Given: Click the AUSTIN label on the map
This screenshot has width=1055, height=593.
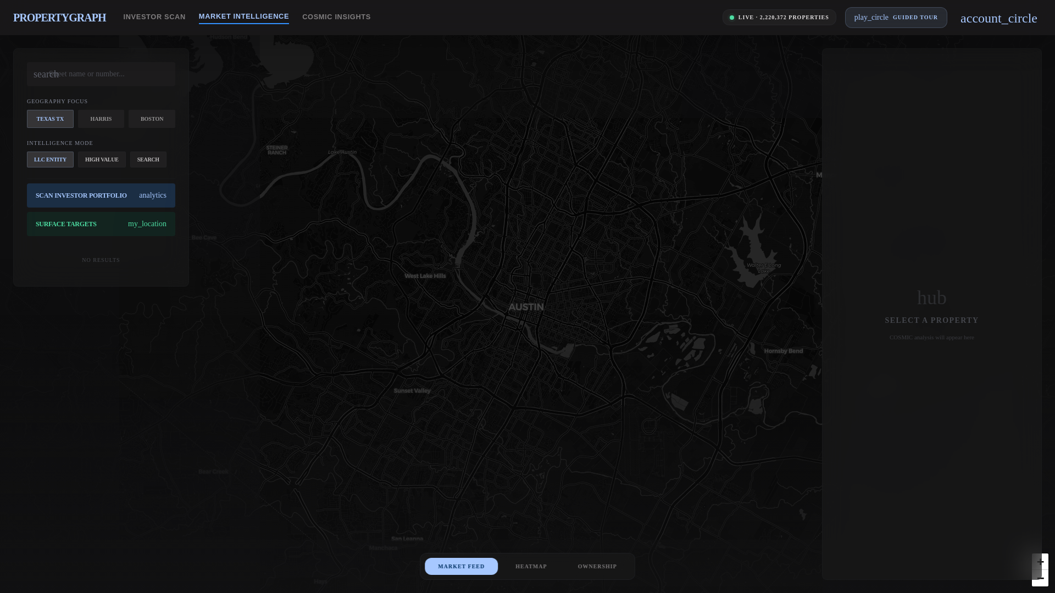Looking at the screenshot, I should tap(526, 307).
